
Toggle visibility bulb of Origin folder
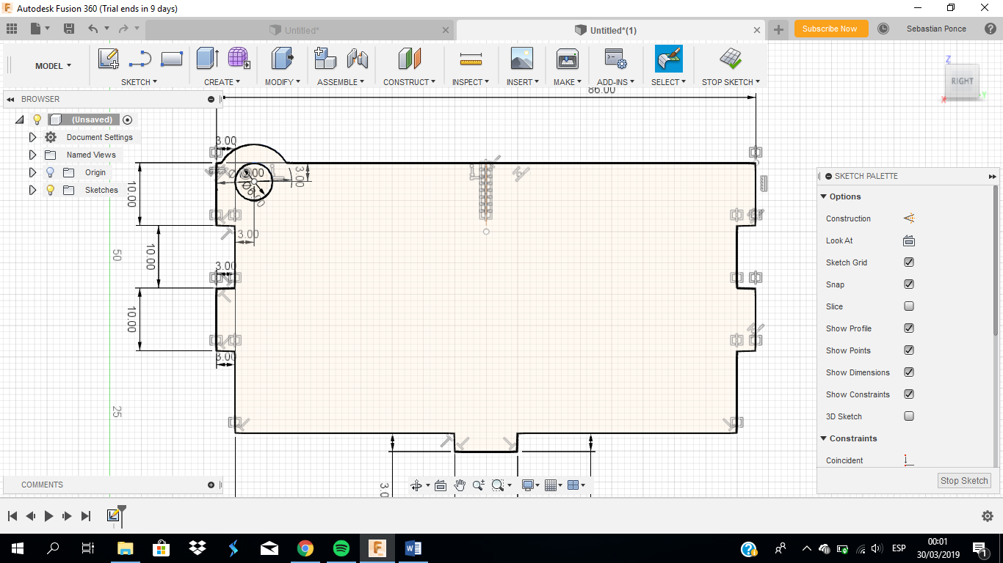[x=51, y=172]
